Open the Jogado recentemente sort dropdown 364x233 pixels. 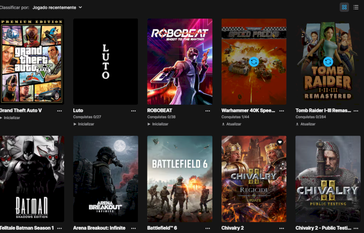pyautogui.click(x=57, y=7)
